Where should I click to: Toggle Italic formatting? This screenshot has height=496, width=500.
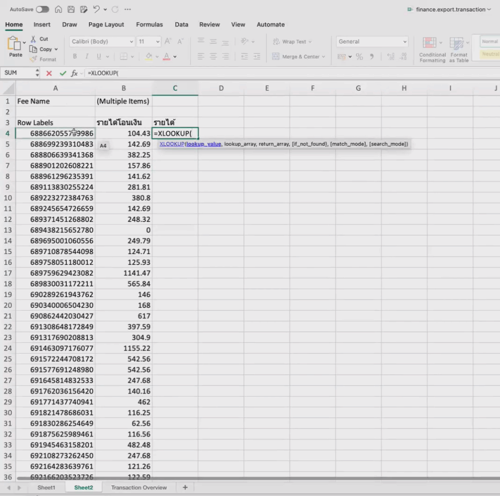coord(88,57)
